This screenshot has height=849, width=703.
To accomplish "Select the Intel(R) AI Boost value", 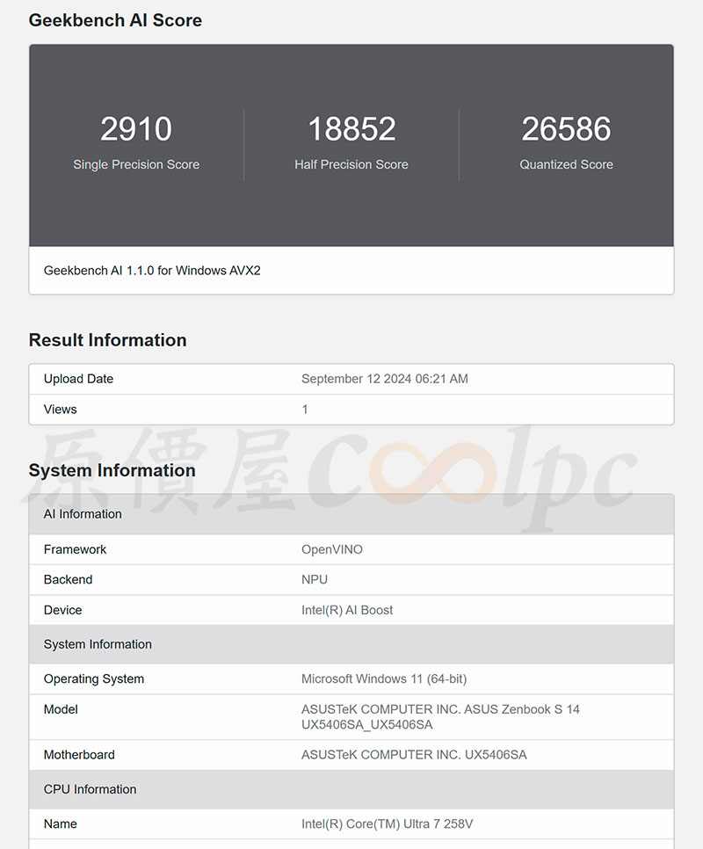I will 347,610.
